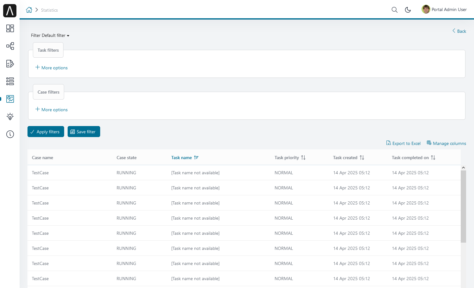This screenshot has height=288, width=474.
Task: Toggle dark mode moon icon
Action: click(408, 10)
